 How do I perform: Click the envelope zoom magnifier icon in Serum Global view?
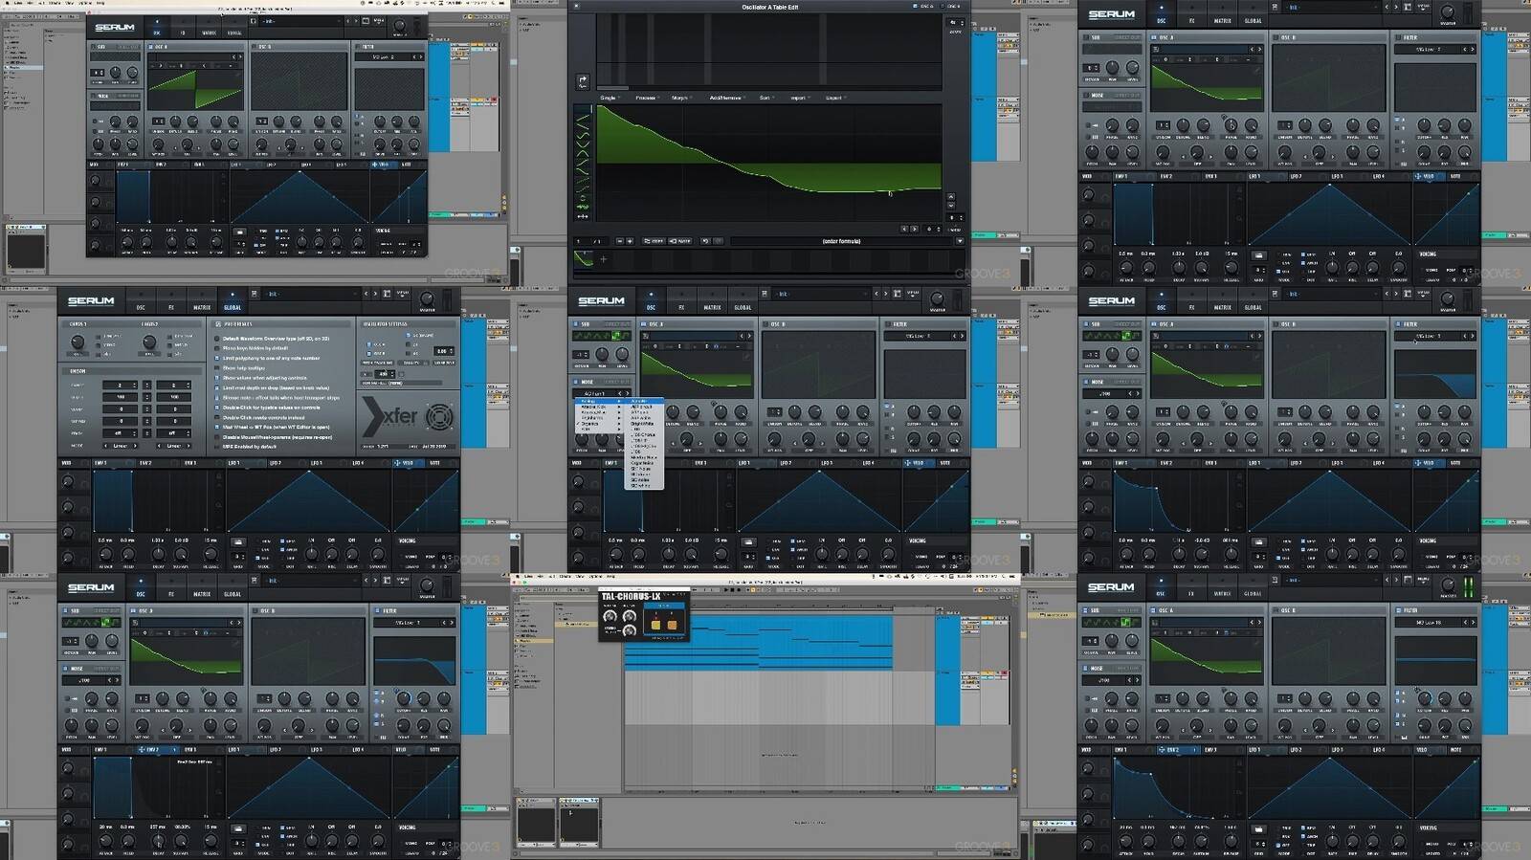point(219,505)
